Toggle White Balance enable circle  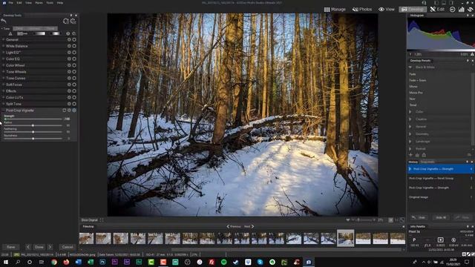pos(74,46)
